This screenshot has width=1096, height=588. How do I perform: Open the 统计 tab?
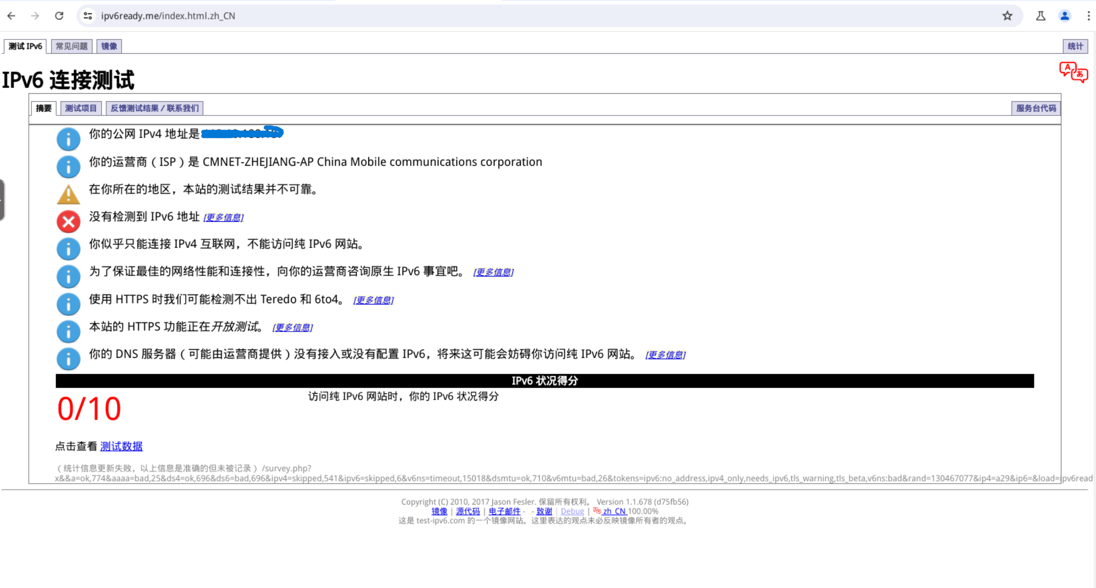coord(1076,46)
